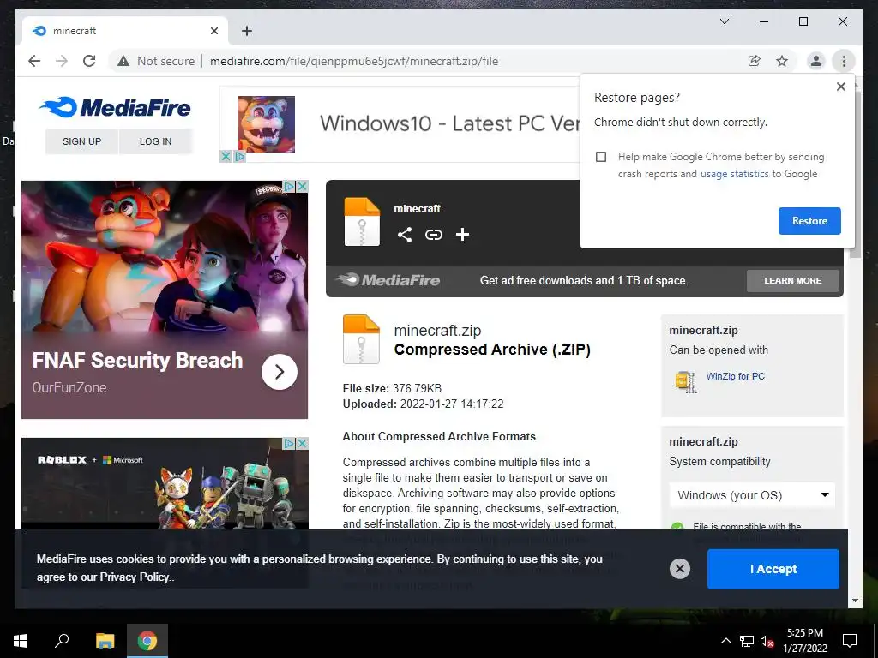
Task: Show hidden system tray icons
Action: (725, 641)
